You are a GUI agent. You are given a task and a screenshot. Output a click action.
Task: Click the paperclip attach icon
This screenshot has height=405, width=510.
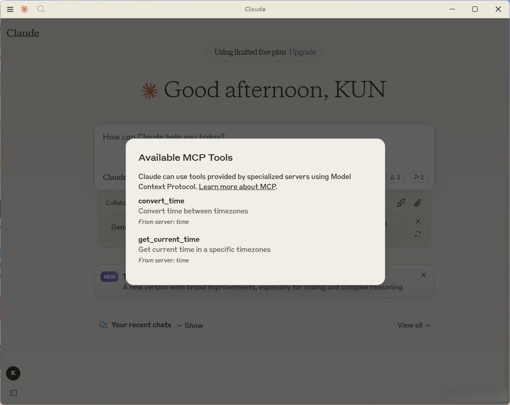[x=418, y=203]
